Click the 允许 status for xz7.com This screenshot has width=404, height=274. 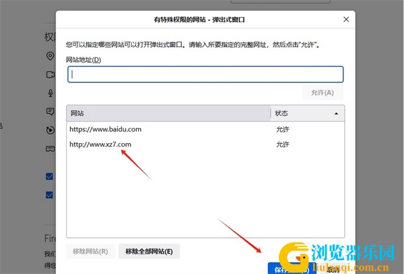[283, 144]
